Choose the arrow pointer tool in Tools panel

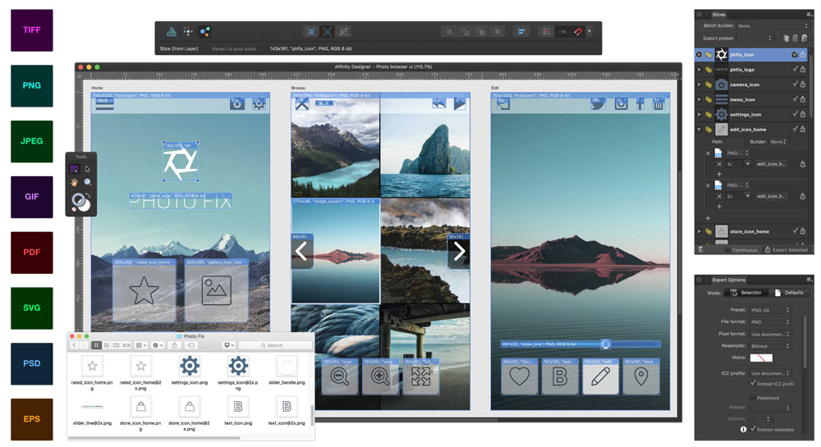click(x=88, y=169)
